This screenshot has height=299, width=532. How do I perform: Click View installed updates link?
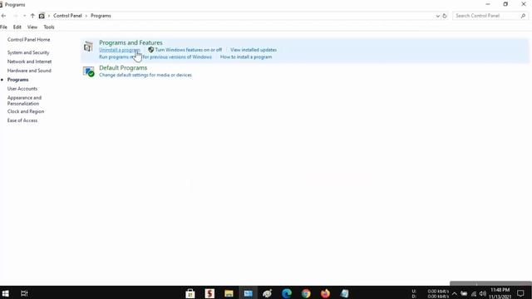(x=254, y=50)
